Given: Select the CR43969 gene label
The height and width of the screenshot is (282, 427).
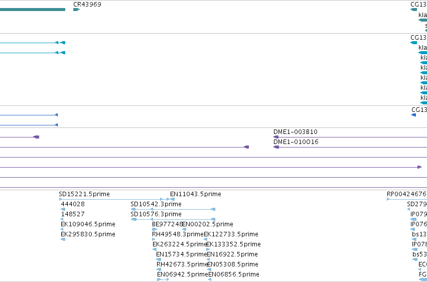Looking at the screenshot, I should [87, 5].
